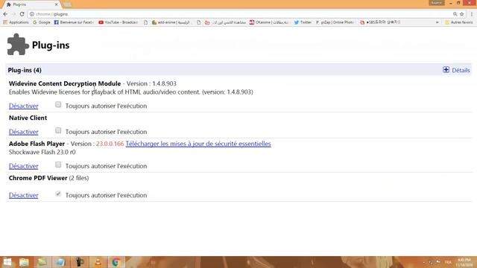Open the SBS bookmark

pyautogui.click(x=380, y=22)
